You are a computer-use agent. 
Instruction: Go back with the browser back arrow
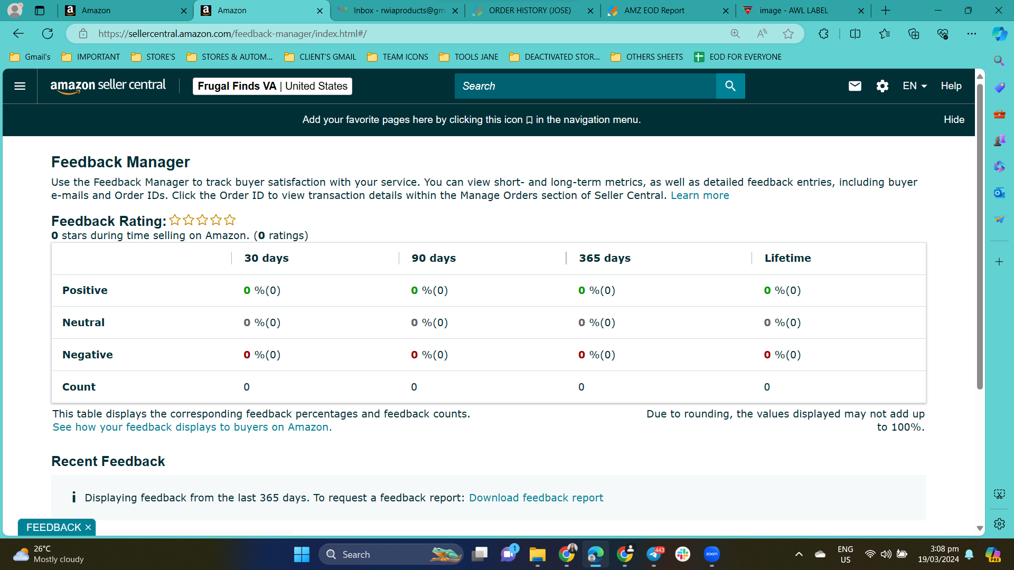(x=18, y=34)
